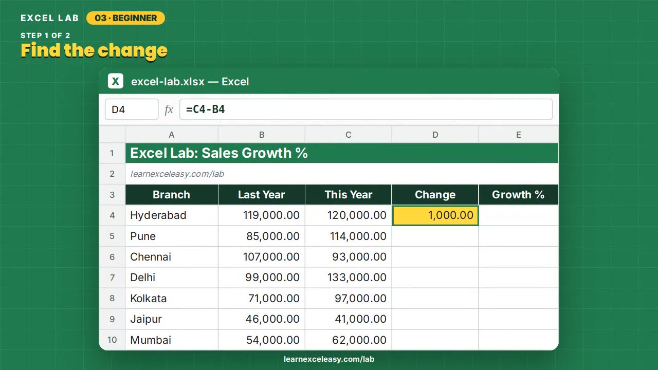The image size is (658, 370).
Task: Click the Excel app icon in title bar
Action: (116, 81)
